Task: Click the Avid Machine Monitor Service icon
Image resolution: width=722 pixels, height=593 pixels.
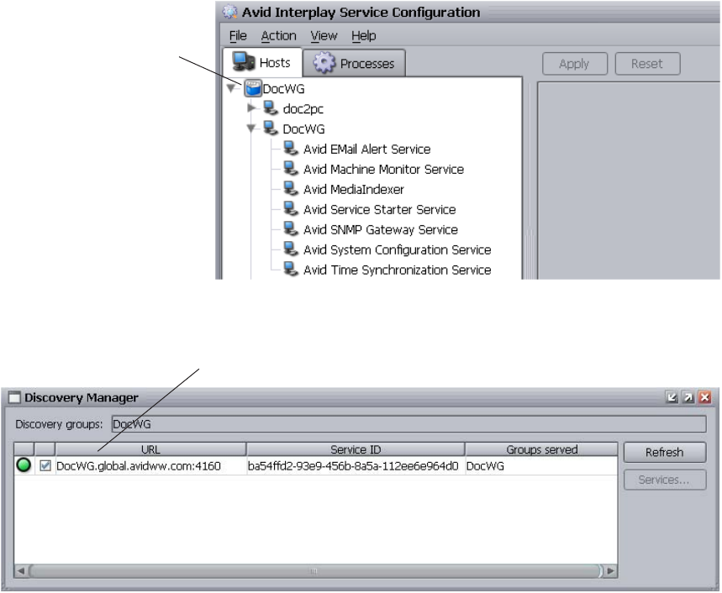Action: pyautogui.click(x=291, y=169)
